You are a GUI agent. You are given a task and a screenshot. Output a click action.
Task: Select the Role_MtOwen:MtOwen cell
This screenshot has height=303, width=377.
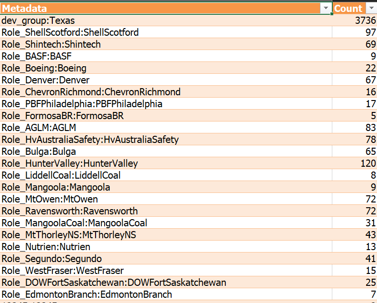166,199
